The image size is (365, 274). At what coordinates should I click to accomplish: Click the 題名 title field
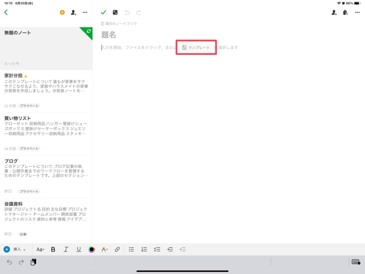point(108,35)
